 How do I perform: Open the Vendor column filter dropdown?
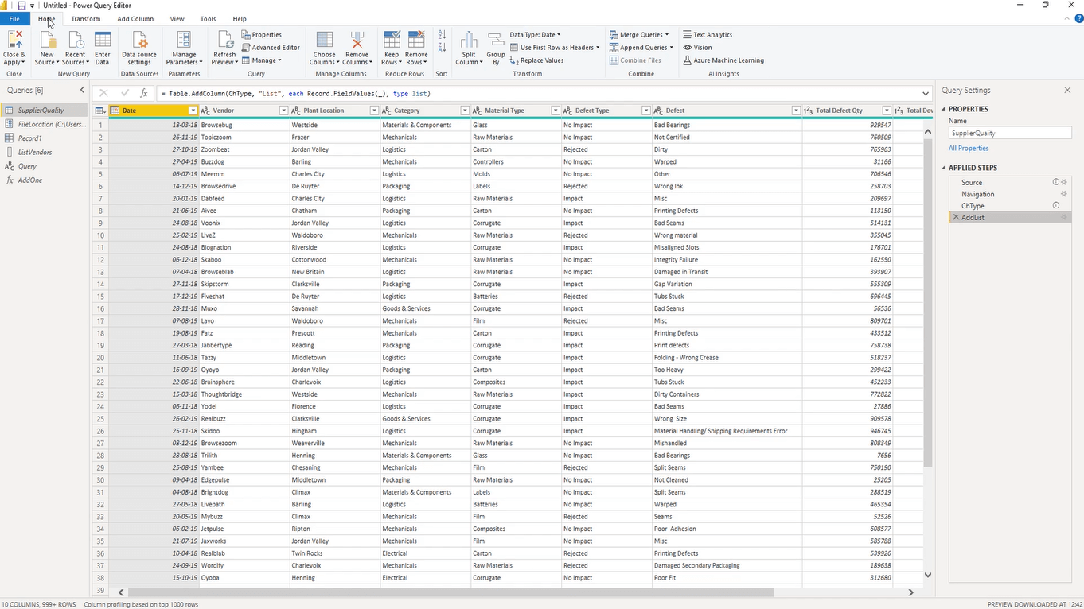[x=283, y=111]
